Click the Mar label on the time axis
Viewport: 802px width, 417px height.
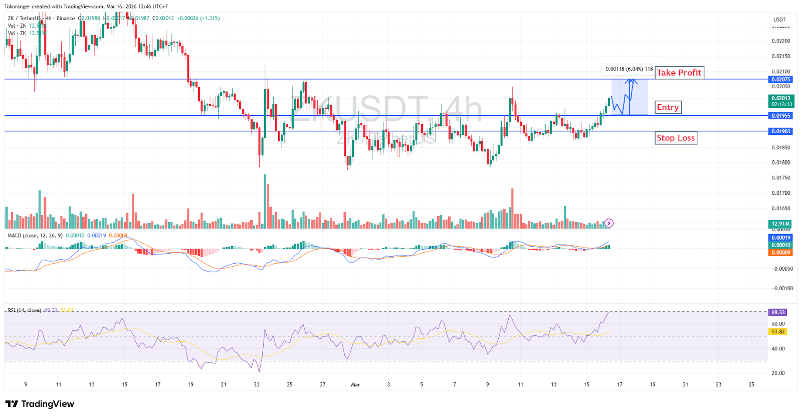point(355,384)
